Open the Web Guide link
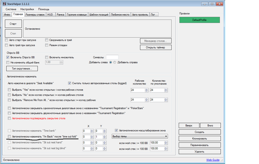The width and height of the screenshot is (259, 164). pyautogui.click(x=213, y=160)
